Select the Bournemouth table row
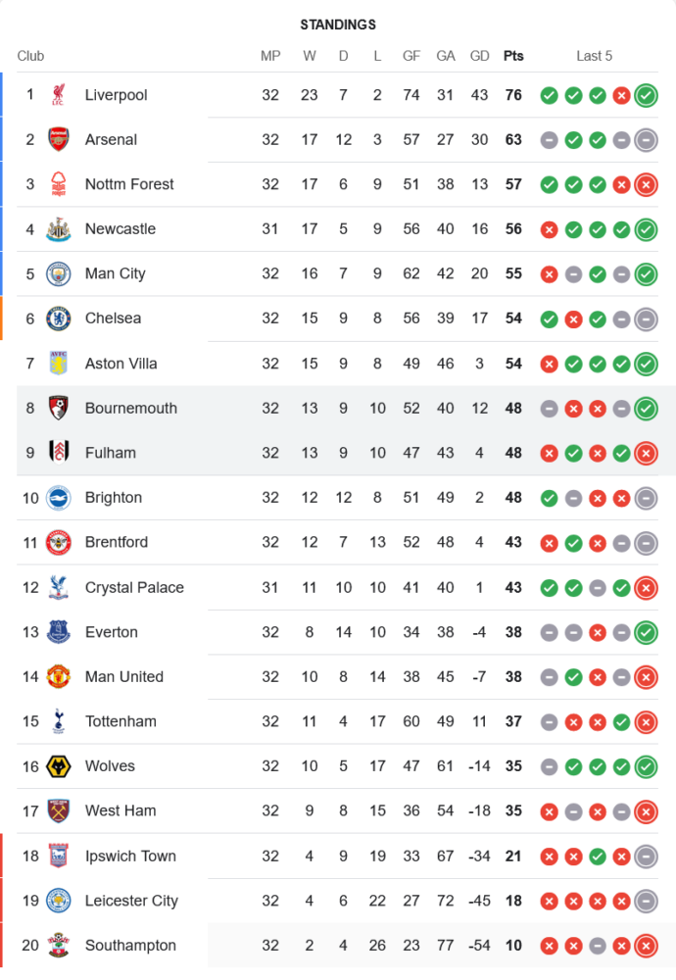Viewport: 676px width, 980px height. point(343,408)
